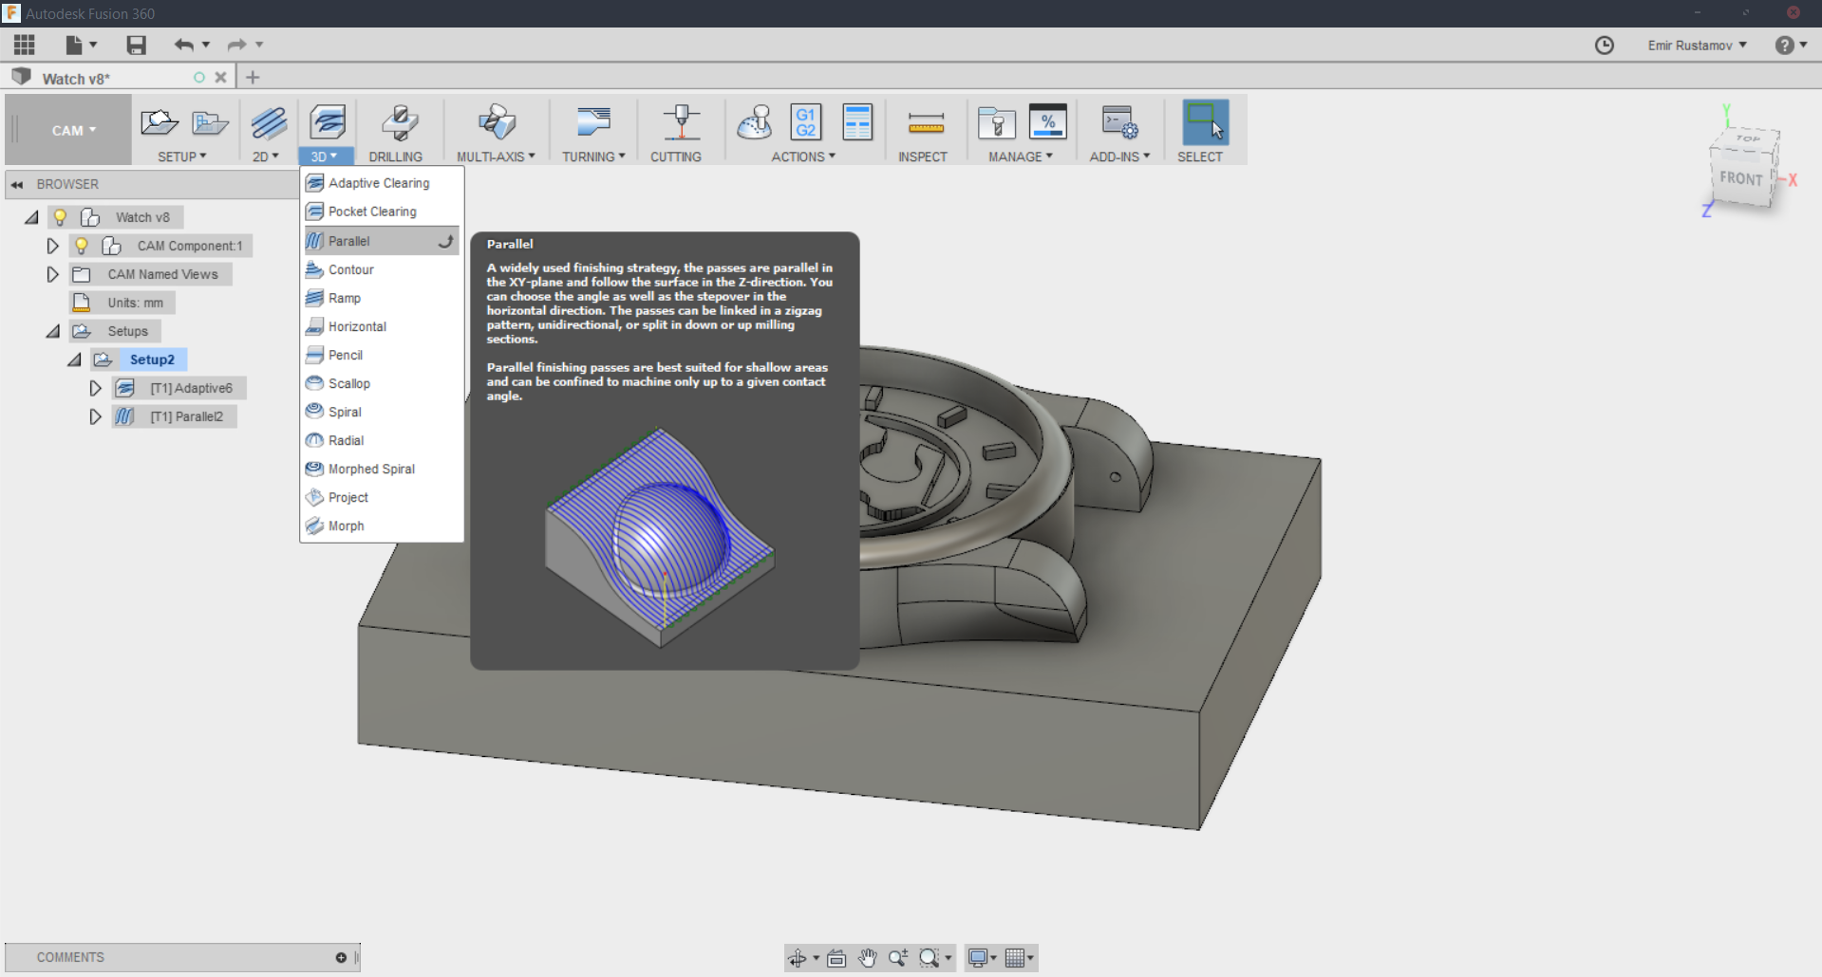Open the ACTIONS dropdown menu
The height and width of the screenshot is (977, 1822).
click(803, 157)
